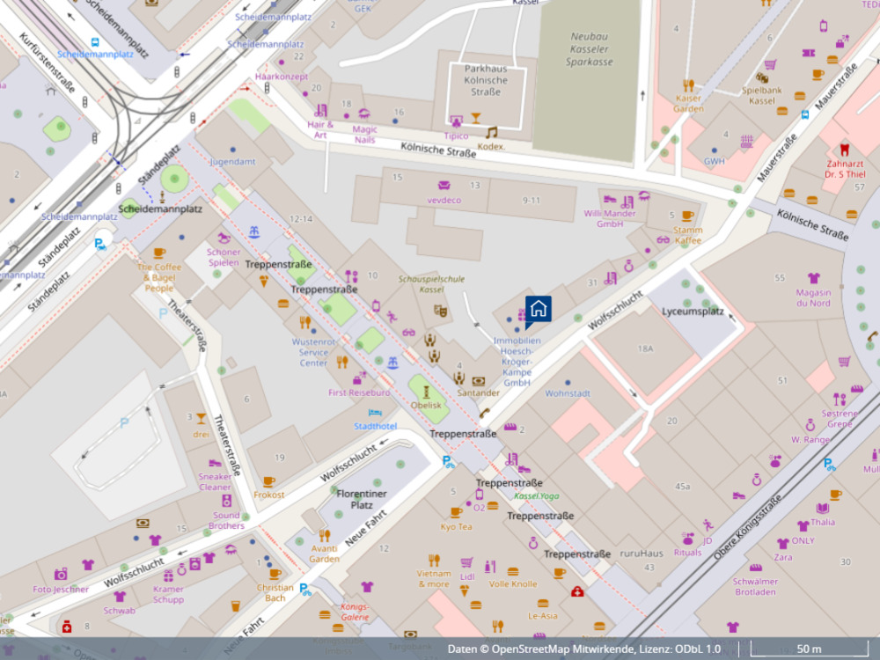Click the 50 m scale bar
880x660 pixels.
(808, 650)
